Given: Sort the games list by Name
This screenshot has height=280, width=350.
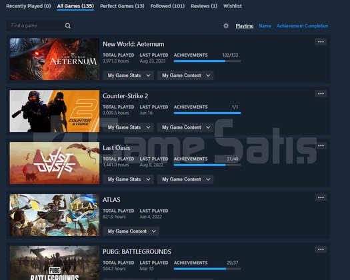Looking at the screenshot, I should tap(265, 26).
